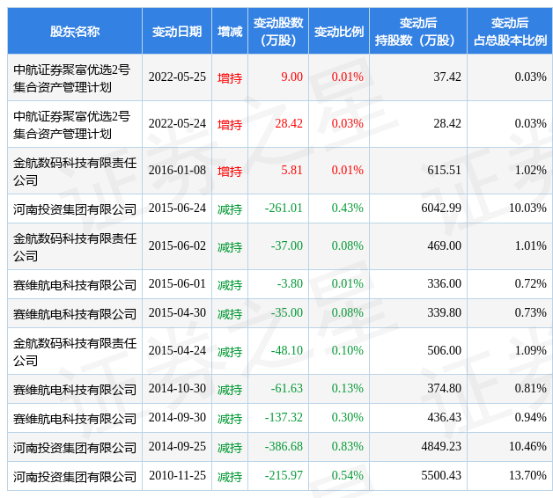The width and height of the screenshot is (553, 498).
Task: Select the 变动比例 column header
Action: point(339,32)
